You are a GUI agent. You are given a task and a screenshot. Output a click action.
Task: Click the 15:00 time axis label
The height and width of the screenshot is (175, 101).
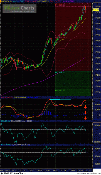47,171
